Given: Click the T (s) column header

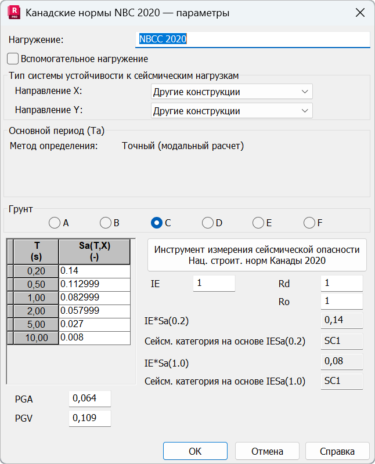Looking at the screenshot, I should pos(36,251).
